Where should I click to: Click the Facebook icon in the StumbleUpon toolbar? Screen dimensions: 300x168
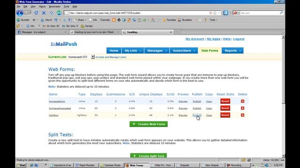[x=70, y=20]
